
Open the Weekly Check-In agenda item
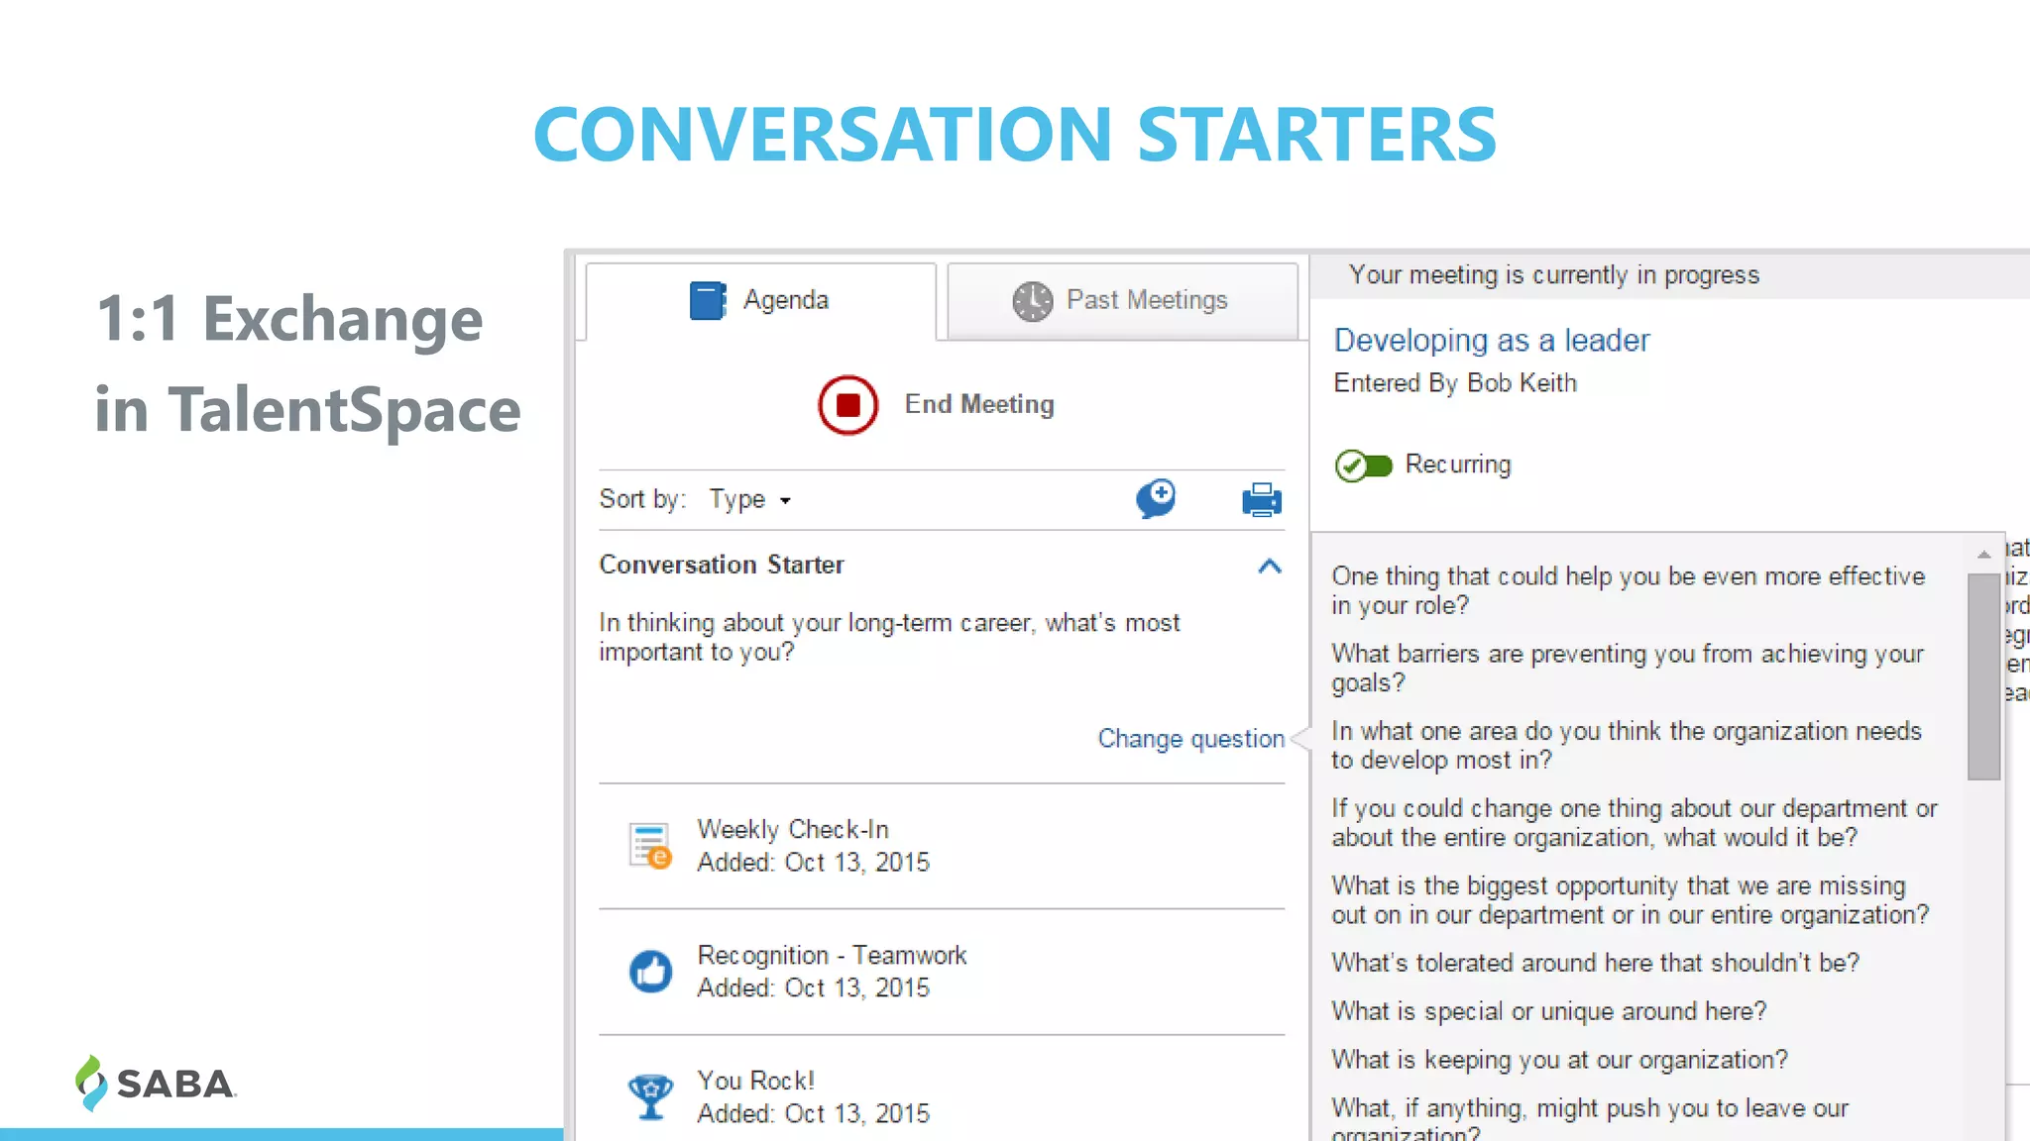tap(942, 846)
